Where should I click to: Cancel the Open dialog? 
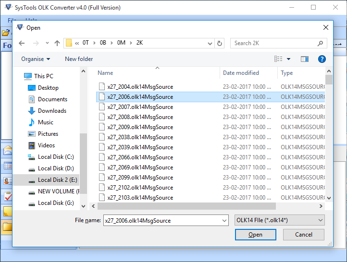(x=304, y=235)
